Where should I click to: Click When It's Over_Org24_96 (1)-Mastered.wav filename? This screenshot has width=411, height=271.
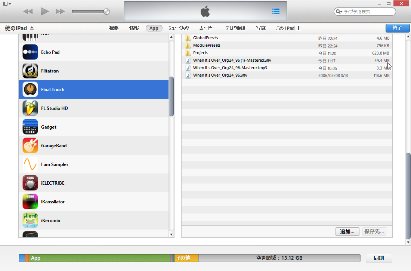click(232, 60)
